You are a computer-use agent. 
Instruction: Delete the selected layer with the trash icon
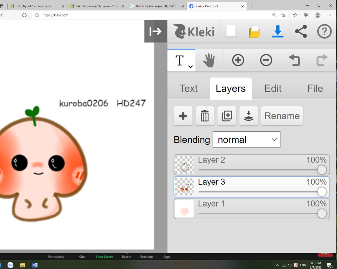pyautogui.click(x=205, y=116)
